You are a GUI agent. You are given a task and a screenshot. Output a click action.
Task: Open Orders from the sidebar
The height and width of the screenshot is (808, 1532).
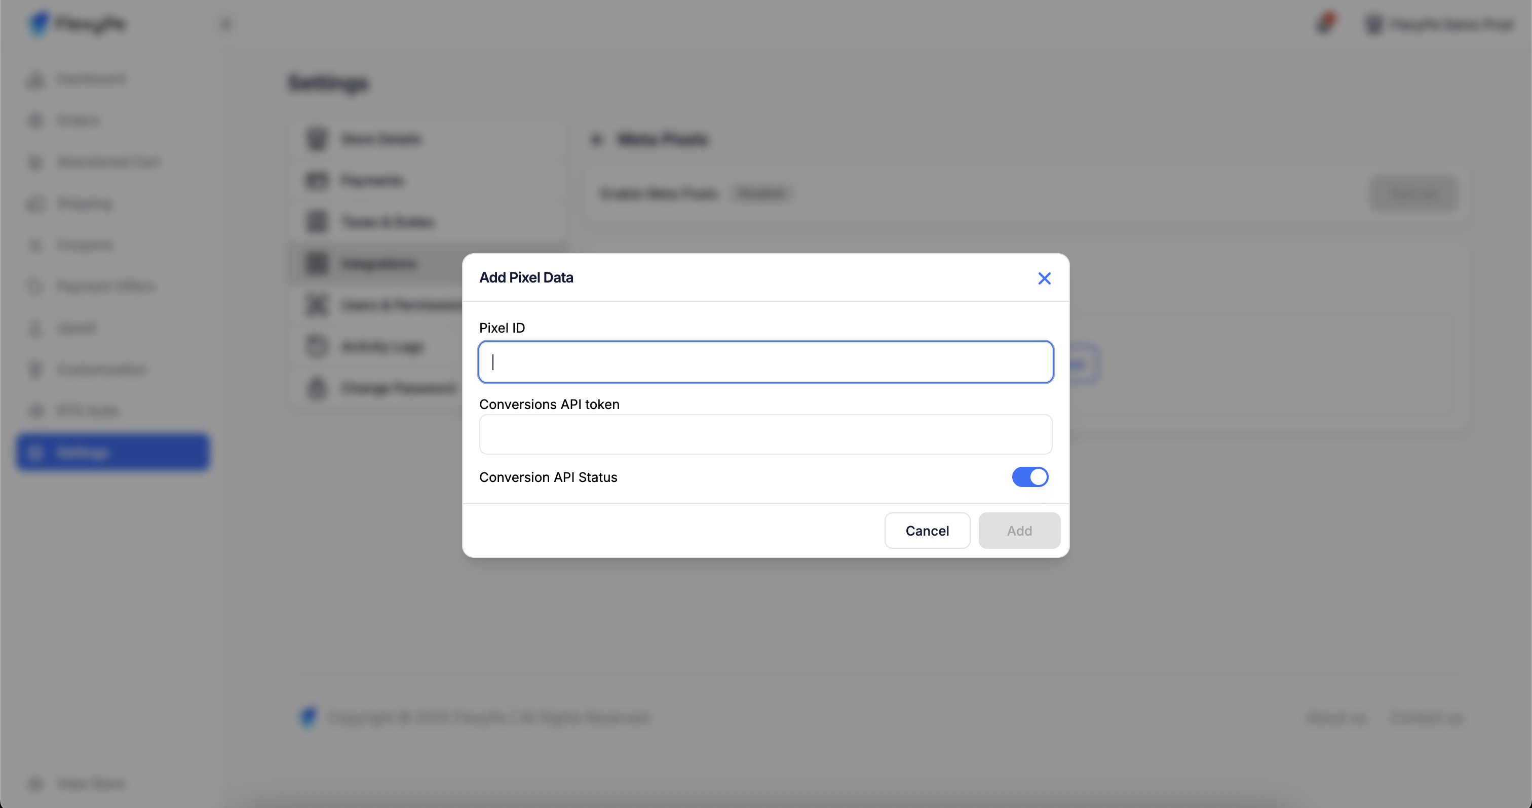pyautogui.click(x=79, y=120)
